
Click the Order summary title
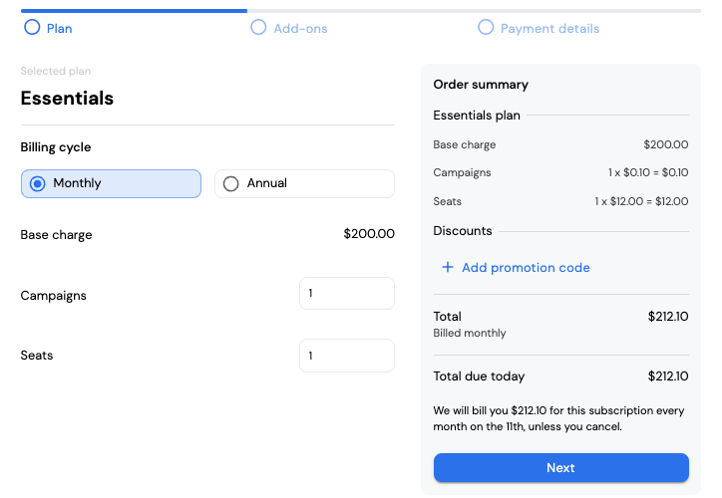click(481, 85)
